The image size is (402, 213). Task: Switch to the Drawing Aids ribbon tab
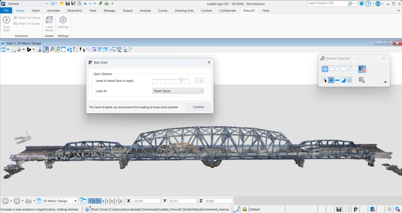(x=184, y=11)
